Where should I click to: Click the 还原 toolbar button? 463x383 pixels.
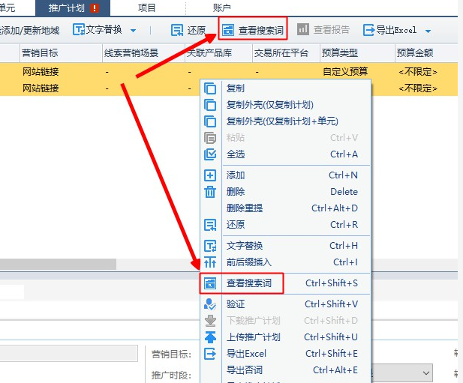pyautogui.click(x=188, y=30)
